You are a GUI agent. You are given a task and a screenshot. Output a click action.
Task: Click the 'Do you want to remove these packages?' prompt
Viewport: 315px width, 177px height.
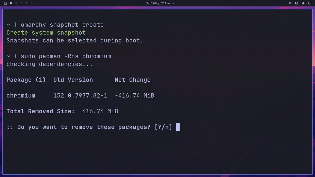pyautogui.click(x=84, y=127)
